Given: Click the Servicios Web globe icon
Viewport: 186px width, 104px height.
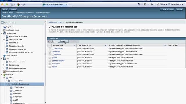Looking at the screenshot, I should (5, 55).
